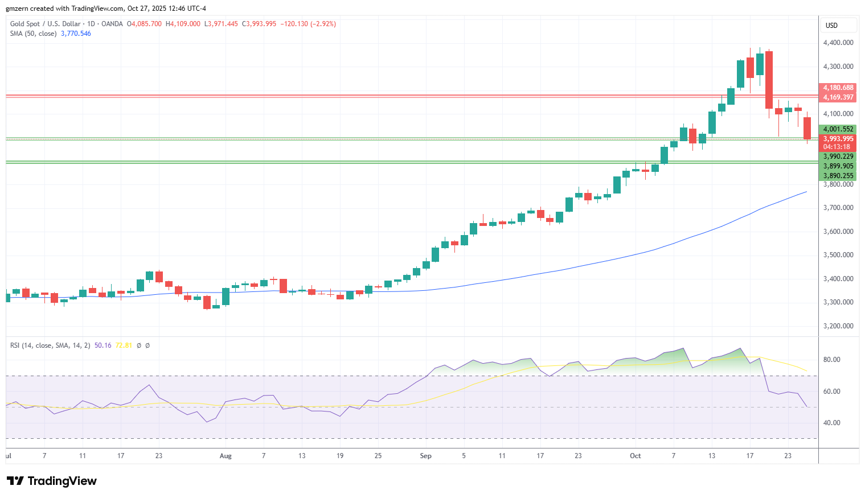Image resolution: width=865 pixels, height=498 pixels.
Task: Click the 3,700.000 price axis label
Action: click(x=838, y=208)
